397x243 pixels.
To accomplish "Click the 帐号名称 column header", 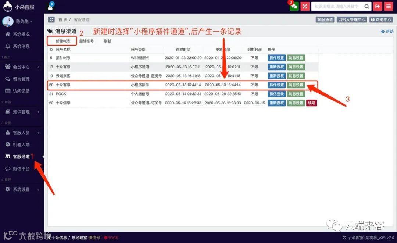I will pyautogui.click(x=63, y=50).
